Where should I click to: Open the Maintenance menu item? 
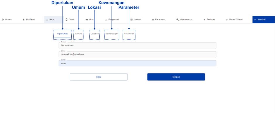184,20
